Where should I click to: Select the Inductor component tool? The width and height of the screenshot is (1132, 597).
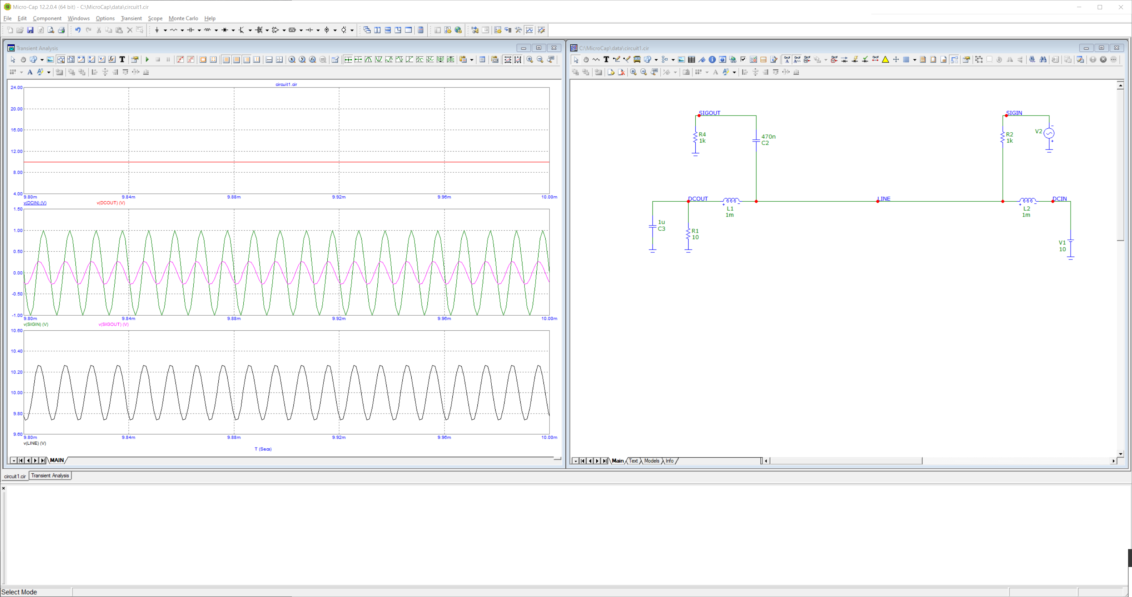point(207,30)
